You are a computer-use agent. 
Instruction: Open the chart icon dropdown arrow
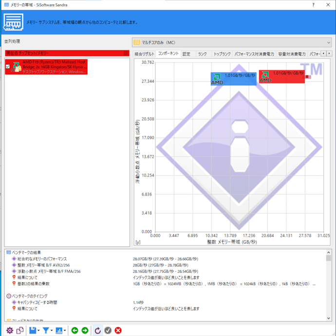click(x=65, y=331)
